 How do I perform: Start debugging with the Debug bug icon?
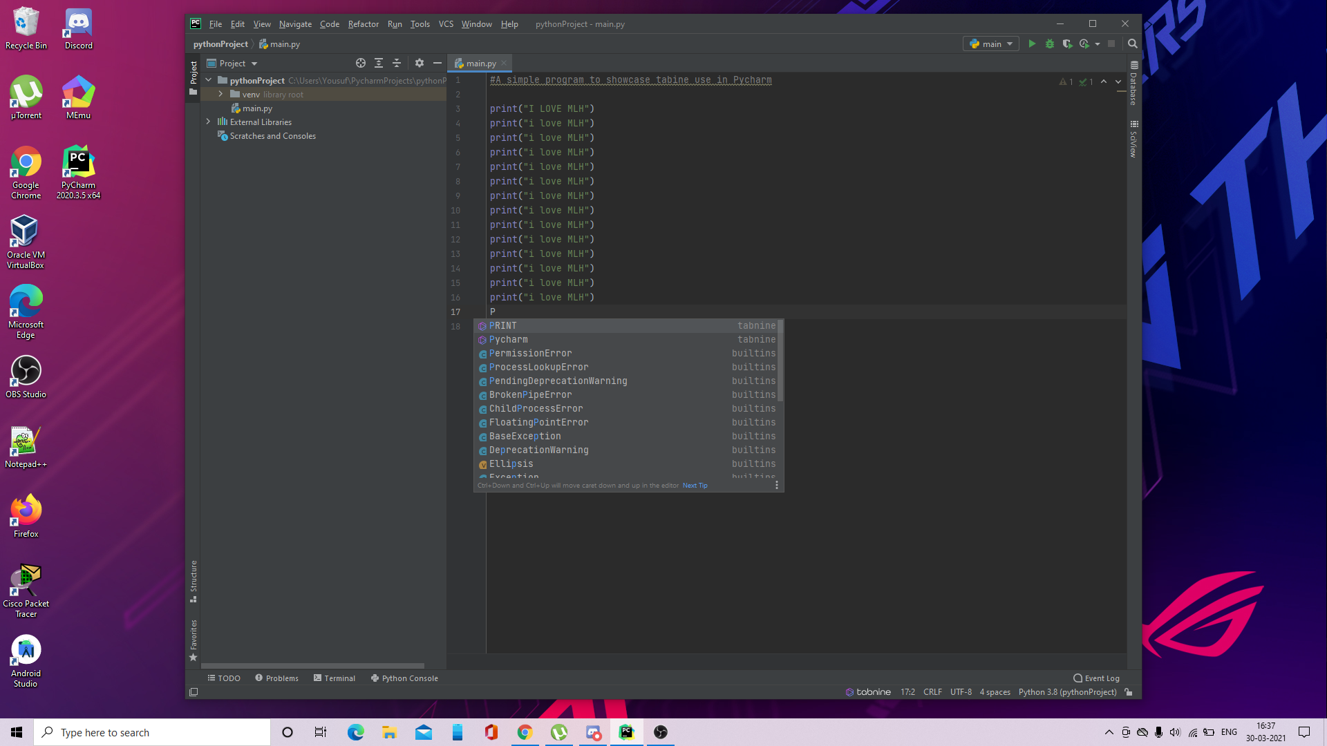[1050, 44]
